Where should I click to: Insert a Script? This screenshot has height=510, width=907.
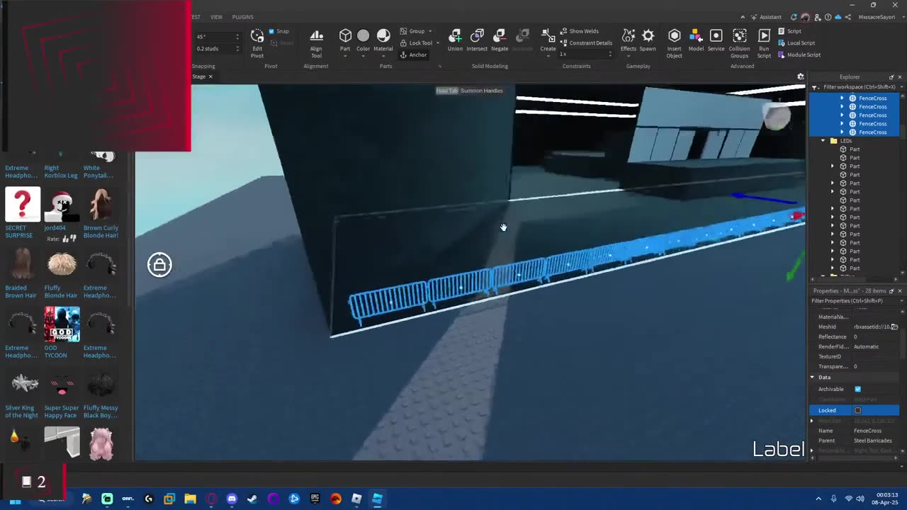coord(789,31)
